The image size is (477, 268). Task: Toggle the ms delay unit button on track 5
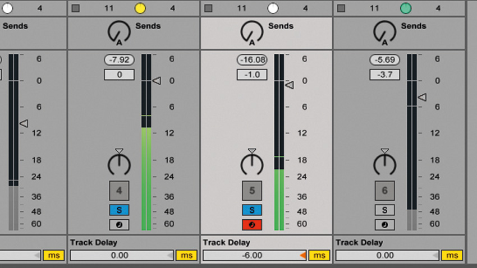tap(319, 255)
